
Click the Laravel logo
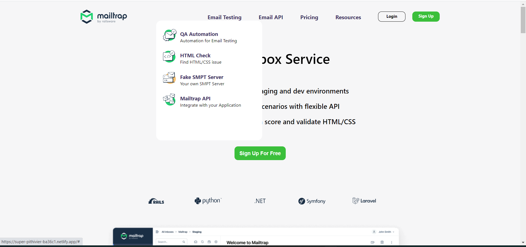[x=364, y=200]
